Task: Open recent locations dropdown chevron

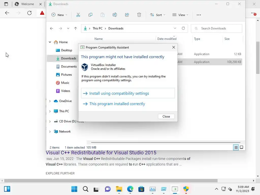Action: tap(68, 28)
